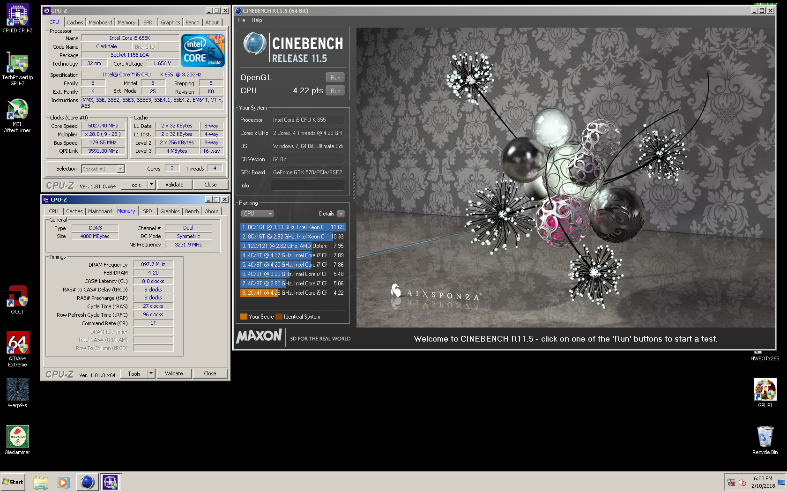Select ranking row 5 at 4.25 GHz

293,265
